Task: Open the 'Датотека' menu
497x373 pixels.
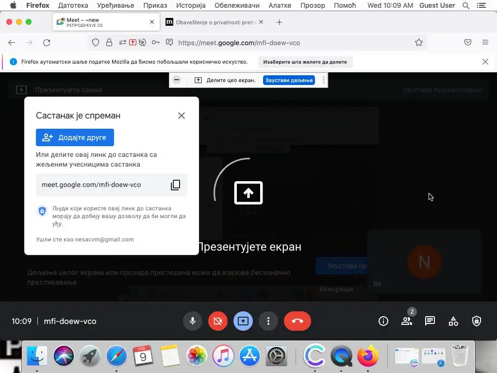Action: (73, 5)
